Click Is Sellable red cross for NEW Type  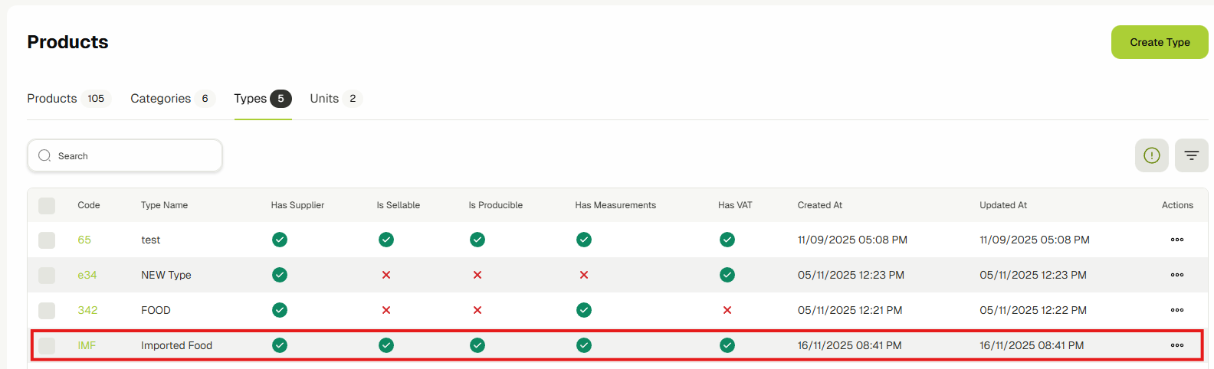coord(386,275)
